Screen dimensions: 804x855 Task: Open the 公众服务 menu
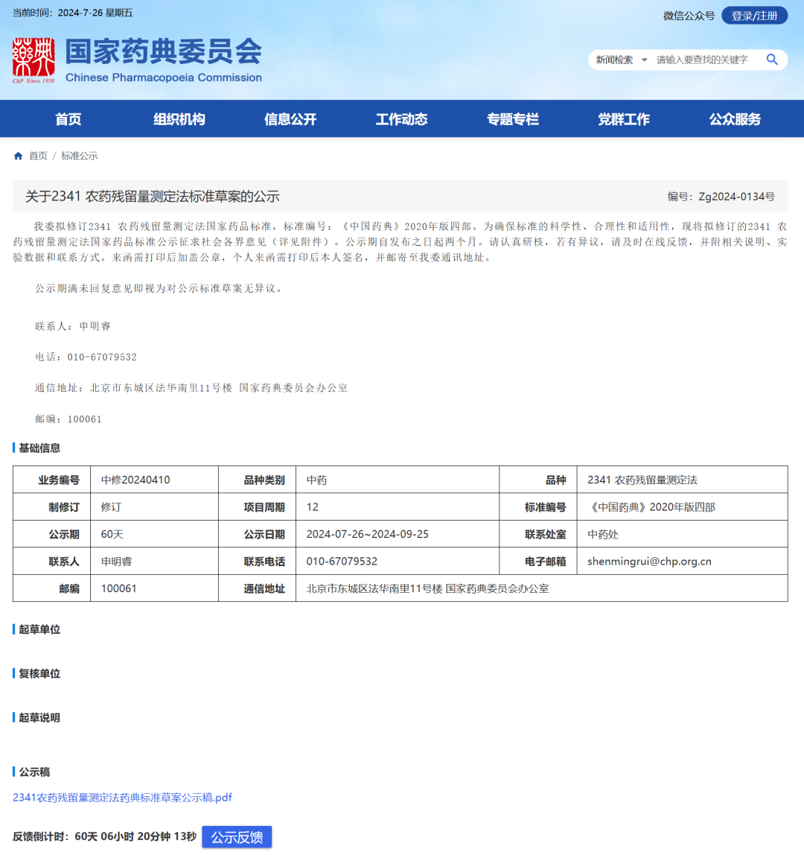[735, 118]
